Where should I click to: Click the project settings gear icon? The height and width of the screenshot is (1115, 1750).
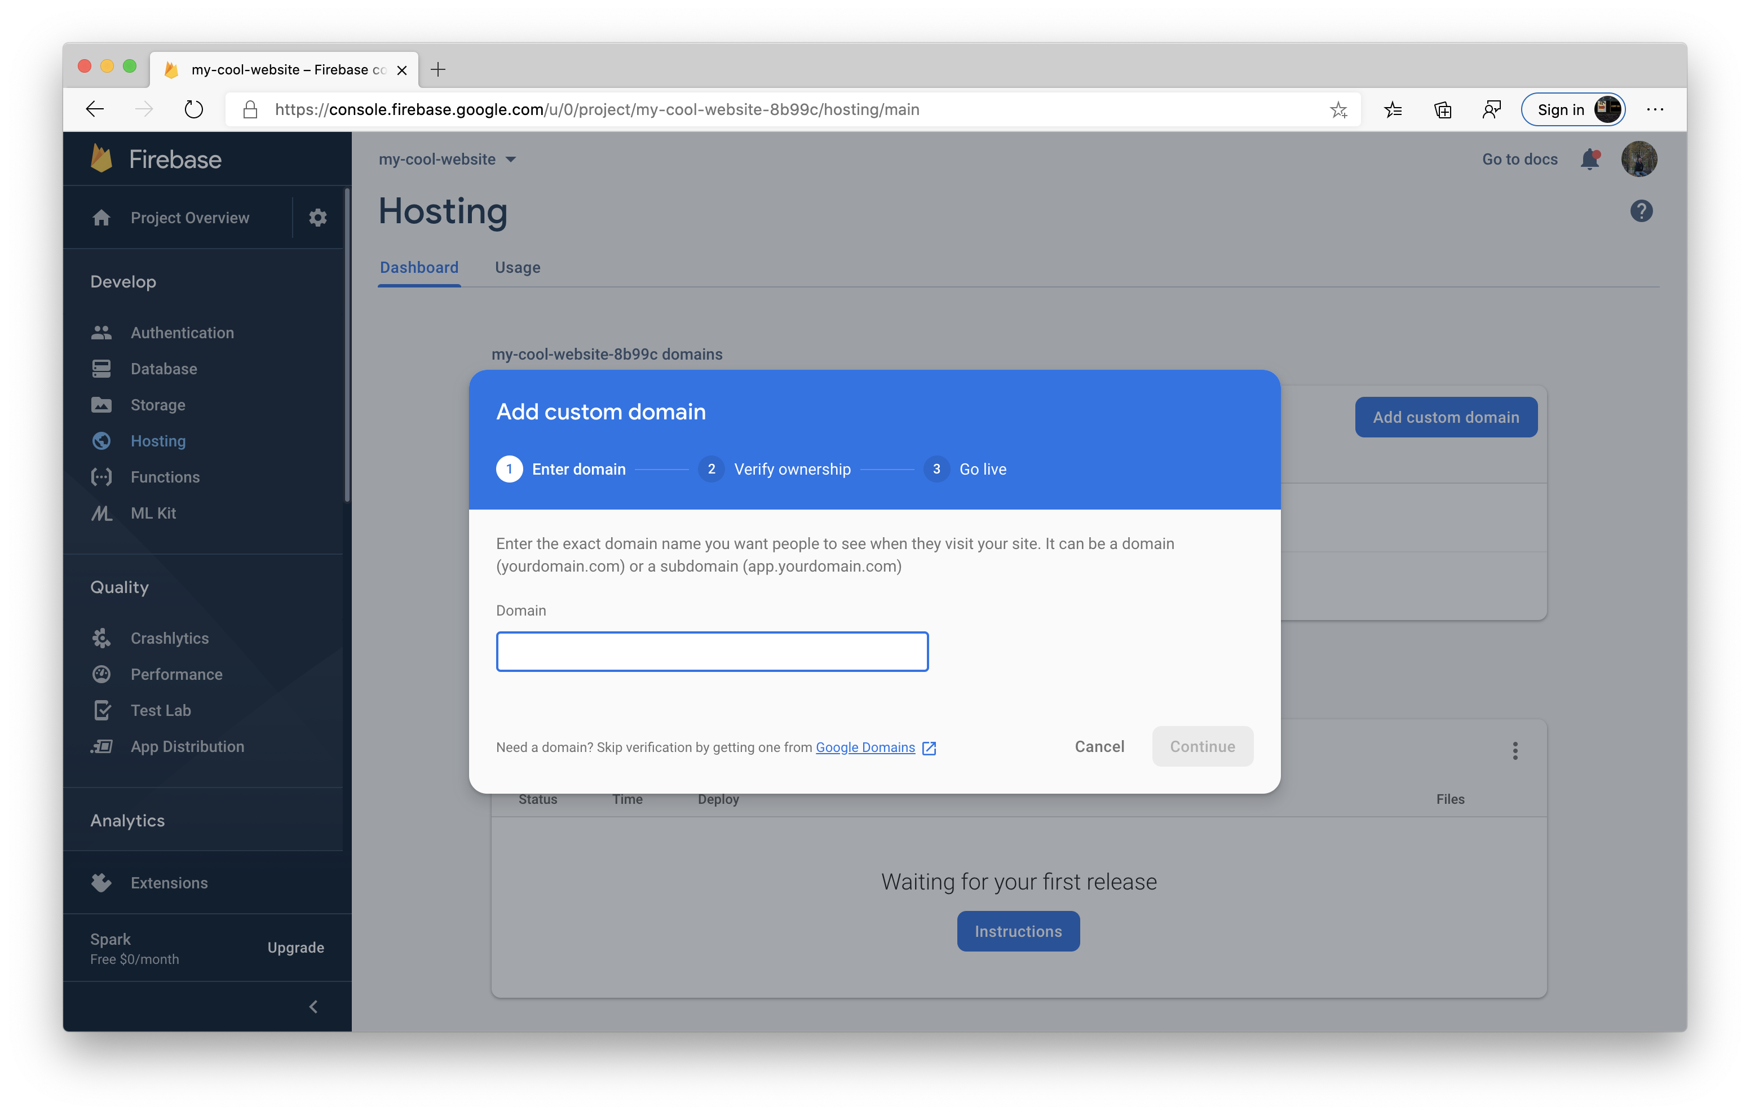coord(317,218)
